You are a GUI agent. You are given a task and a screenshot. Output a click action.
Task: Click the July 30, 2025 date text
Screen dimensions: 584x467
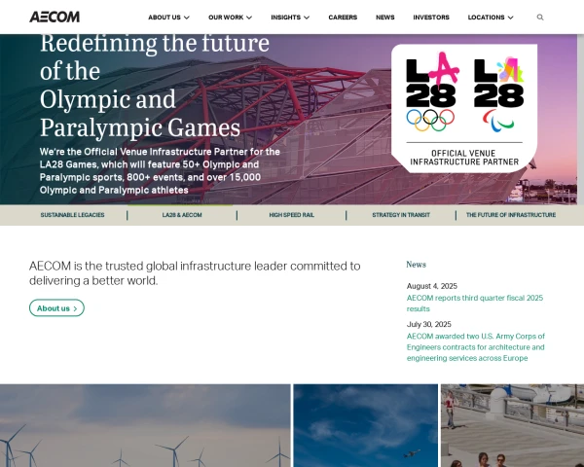pos(428,324)
